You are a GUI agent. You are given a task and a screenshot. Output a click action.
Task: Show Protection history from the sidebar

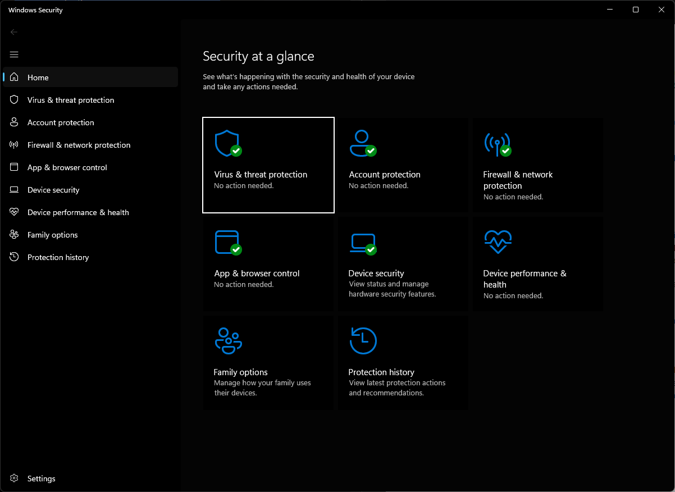pos(90,257)
